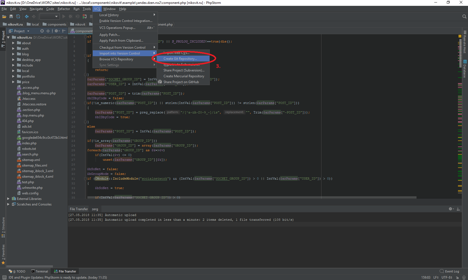Open File Transfer panel settings gear

coord(451,209)
